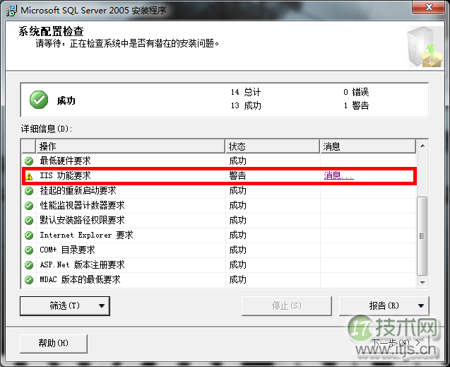Click the success icon beside 挂起的重新启动要求

click(29, 191)
